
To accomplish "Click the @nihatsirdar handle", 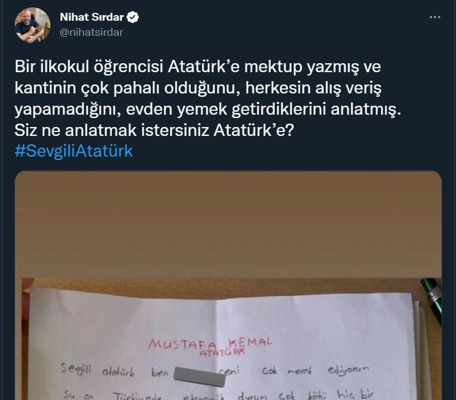I will pyautogui.click(x=91, y=32).
